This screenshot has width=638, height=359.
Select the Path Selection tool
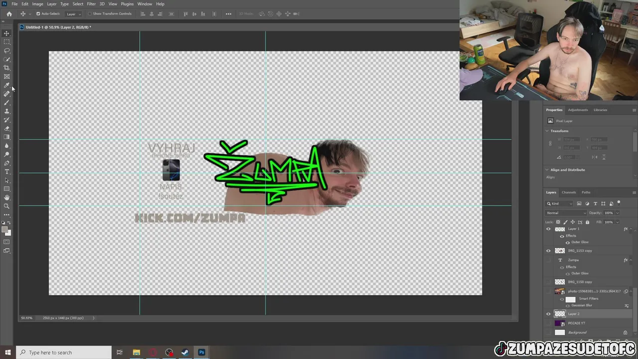tap(6, 180)
